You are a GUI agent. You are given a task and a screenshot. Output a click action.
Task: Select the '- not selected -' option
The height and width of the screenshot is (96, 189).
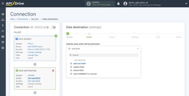point(80,60)
